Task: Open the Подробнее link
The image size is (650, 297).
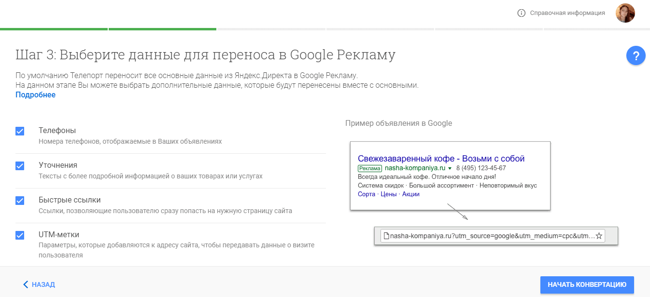Action: [x=35, y=94]
